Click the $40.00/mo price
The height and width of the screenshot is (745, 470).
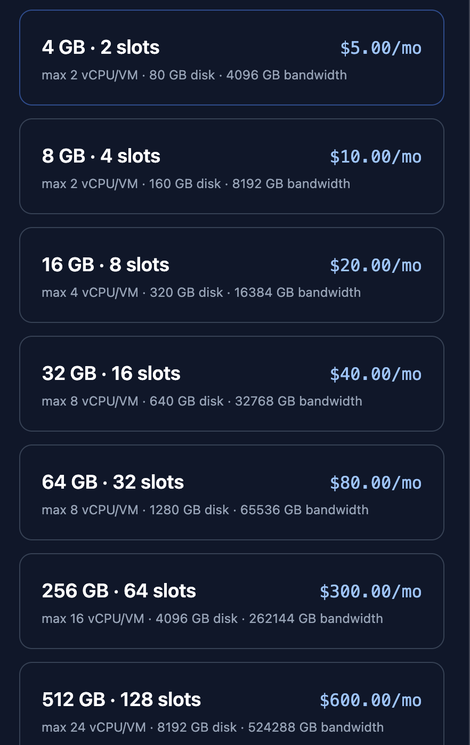(x=376, y=374)
